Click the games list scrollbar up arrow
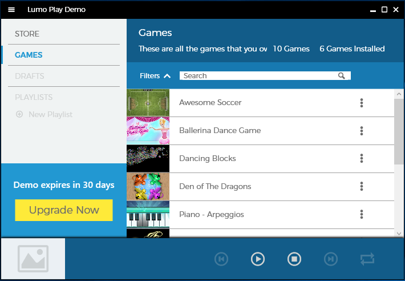Image resolution: width=405 pixels, height=281 pixels. click(399, 94)
